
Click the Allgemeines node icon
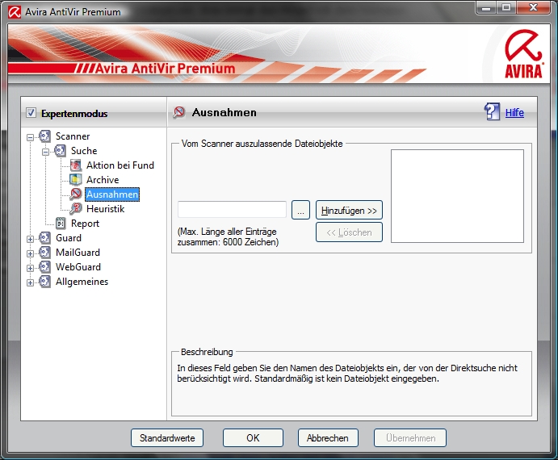44,282
